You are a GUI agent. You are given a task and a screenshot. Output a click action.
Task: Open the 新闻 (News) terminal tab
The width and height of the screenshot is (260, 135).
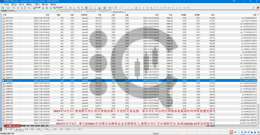coord(27,129)
